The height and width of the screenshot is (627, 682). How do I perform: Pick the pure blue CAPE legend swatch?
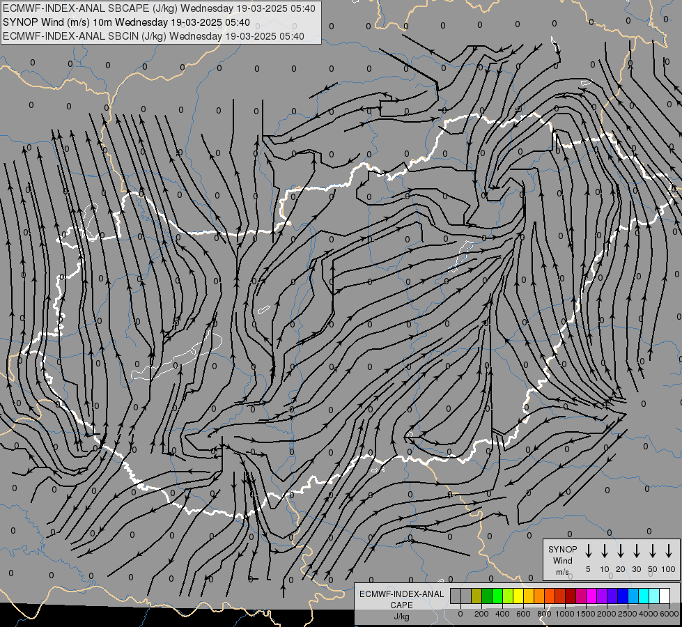[x=623, y=596]
